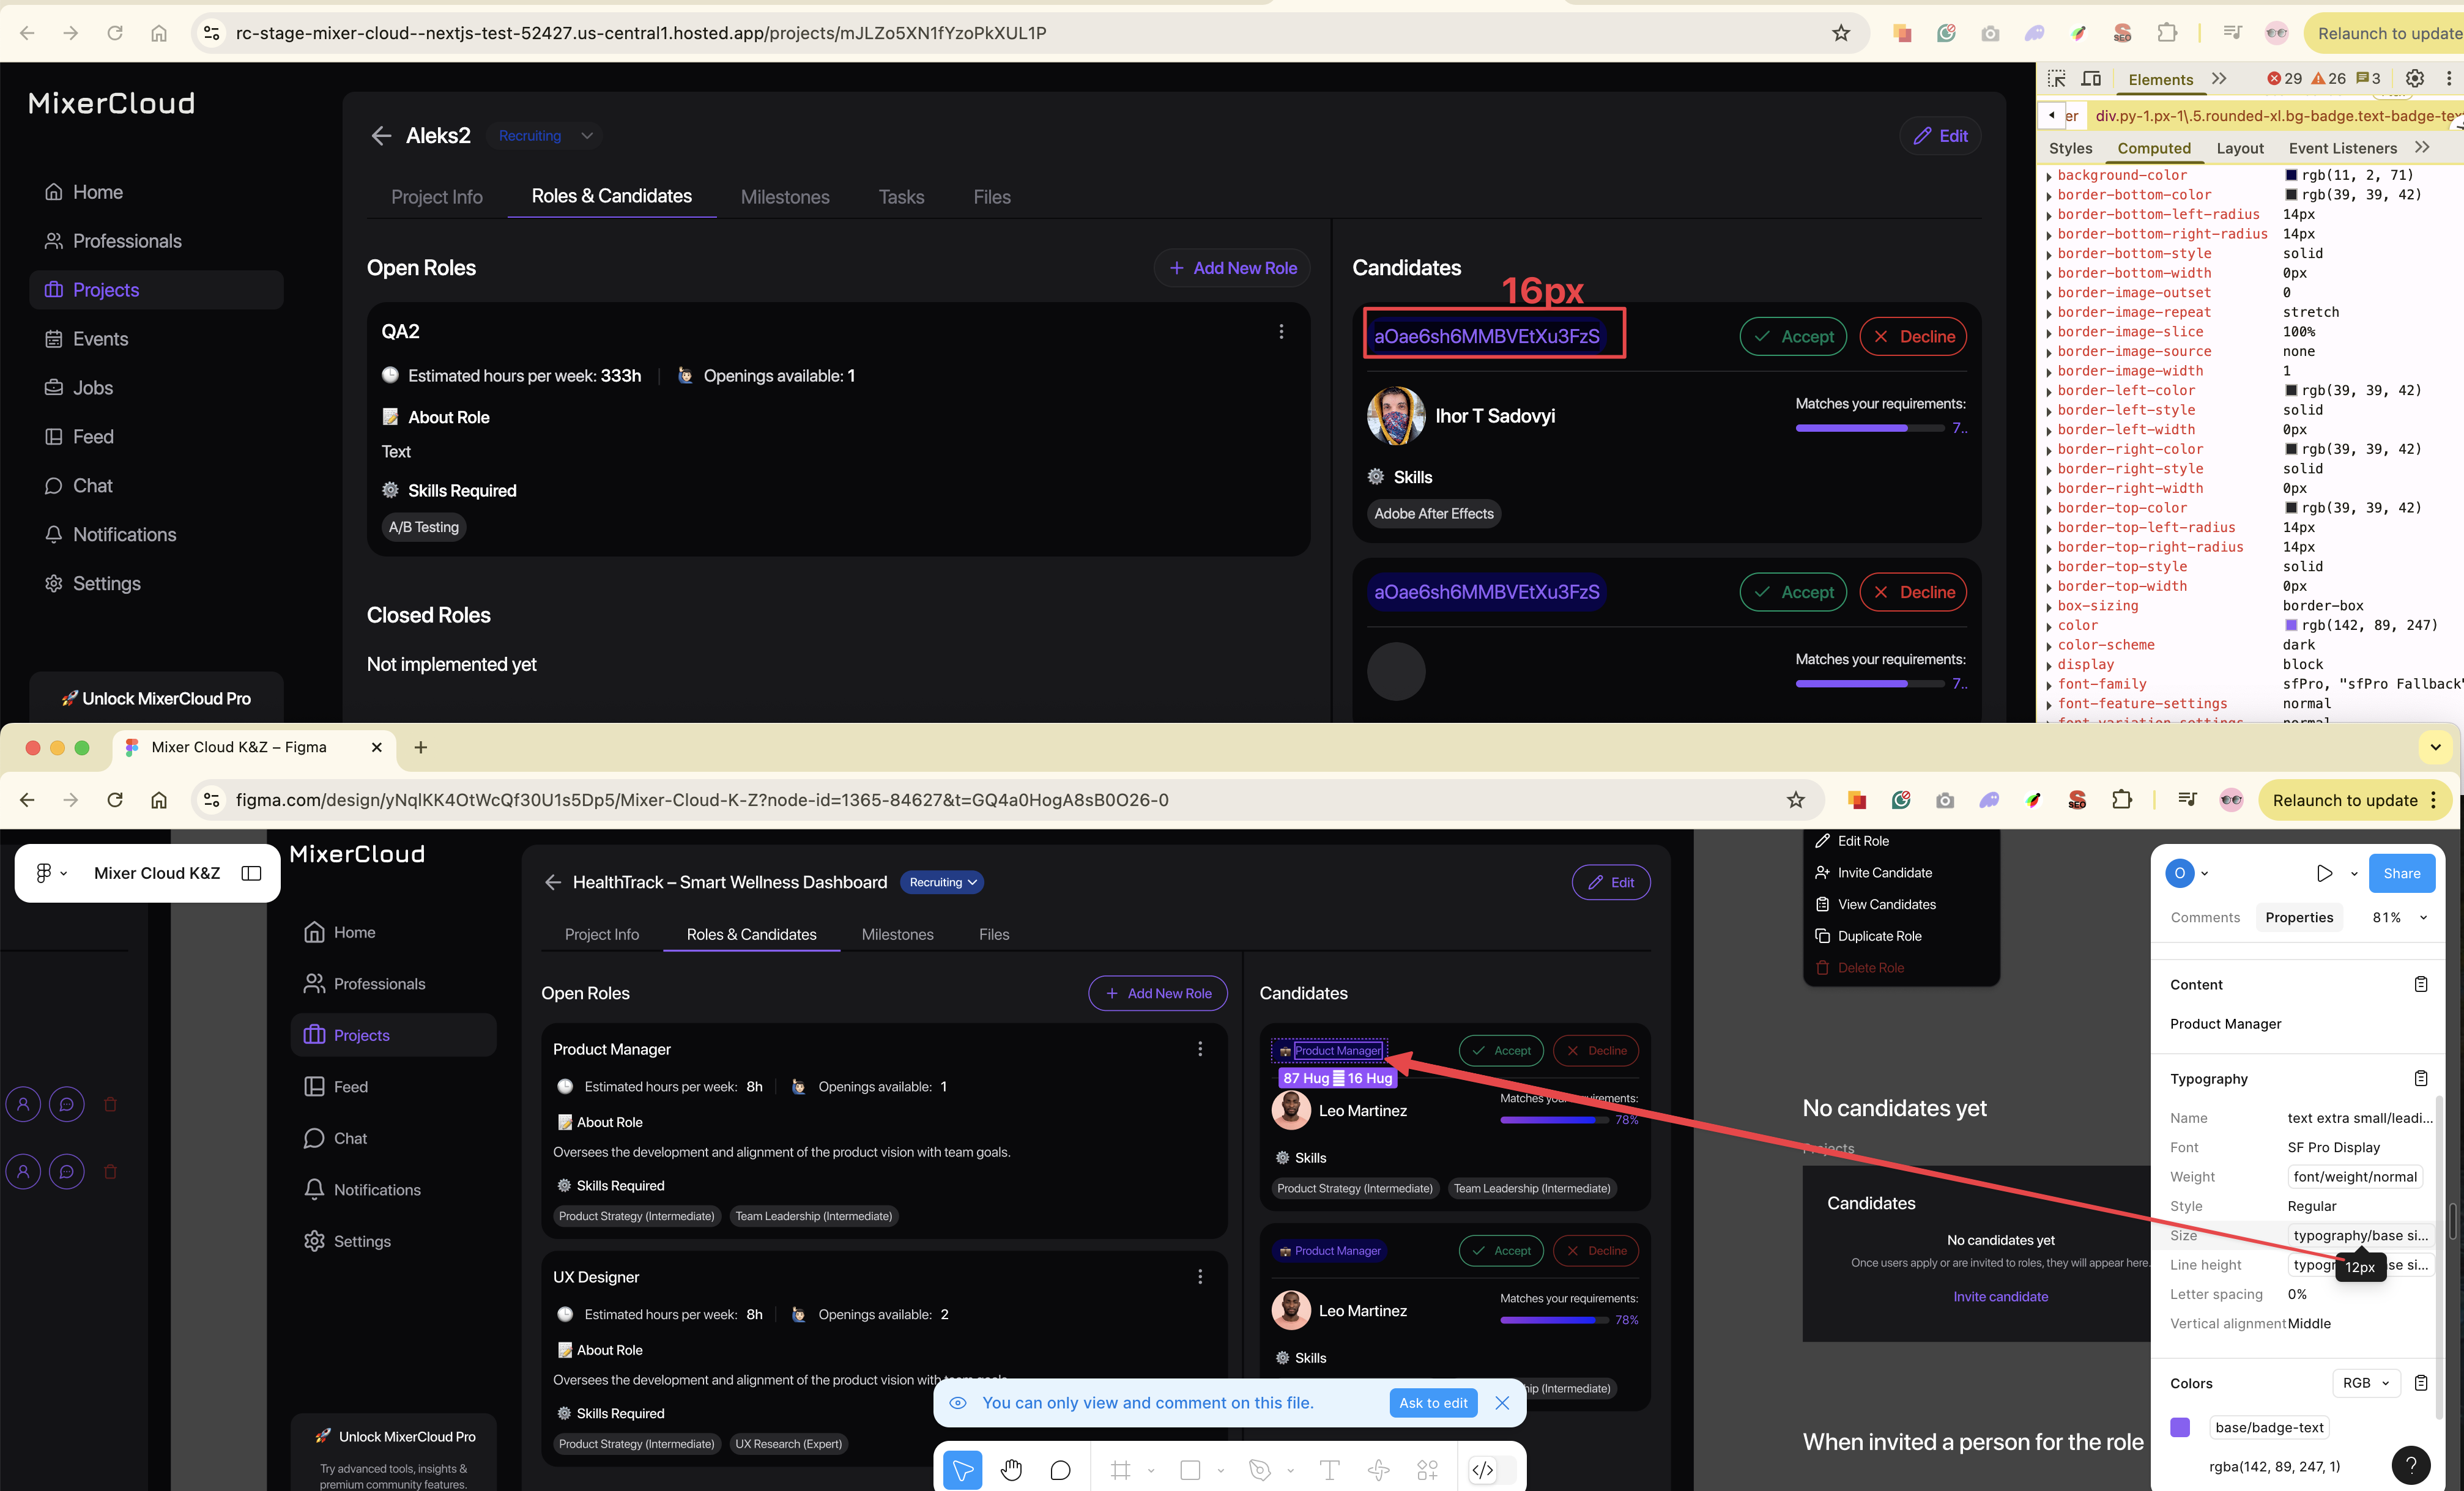The height and width of the screenshot is (1491, 2464).
Task: Select the Comment tool in Figma toolbar
Action: click(1060, 1469)
